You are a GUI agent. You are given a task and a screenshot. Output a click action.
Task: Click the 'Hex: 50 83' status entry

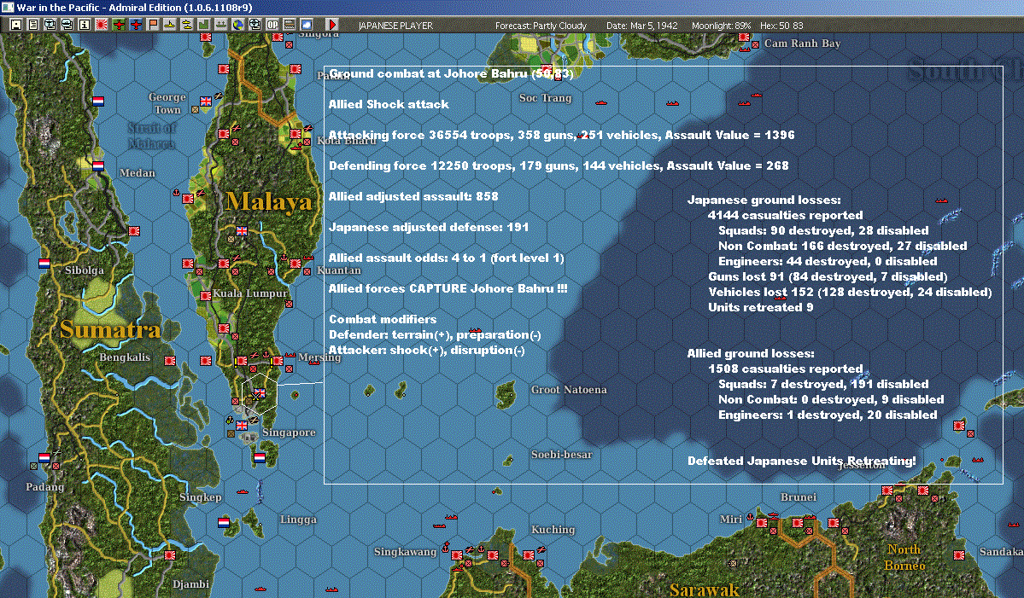pos(781,26)
